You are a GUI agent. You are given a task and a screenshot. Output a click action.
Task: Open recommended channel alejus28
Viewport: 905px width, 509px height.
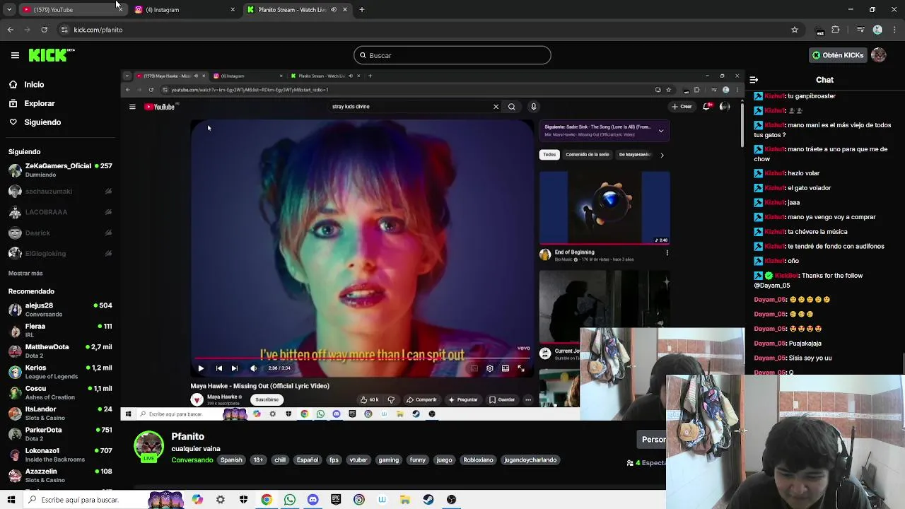click(x=60, y=310)
